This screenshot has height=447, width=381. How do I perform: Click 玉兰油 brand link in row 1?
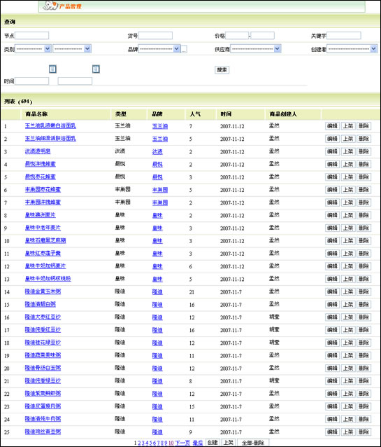[x=160, y=126]
